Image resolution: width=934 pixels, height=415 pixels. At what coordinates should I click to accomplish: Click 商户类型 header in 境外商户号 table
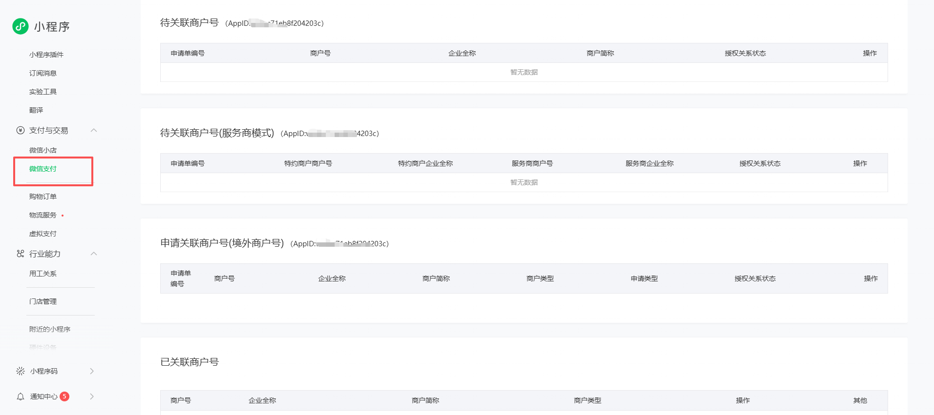[540, 278]
